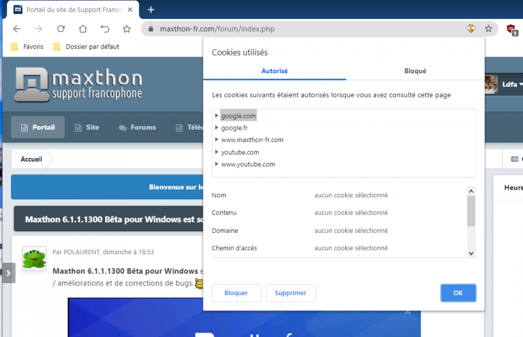This screenshot has height=337, width=523.
Task: Click the Home icon in the toolbar
Action: 83,29
